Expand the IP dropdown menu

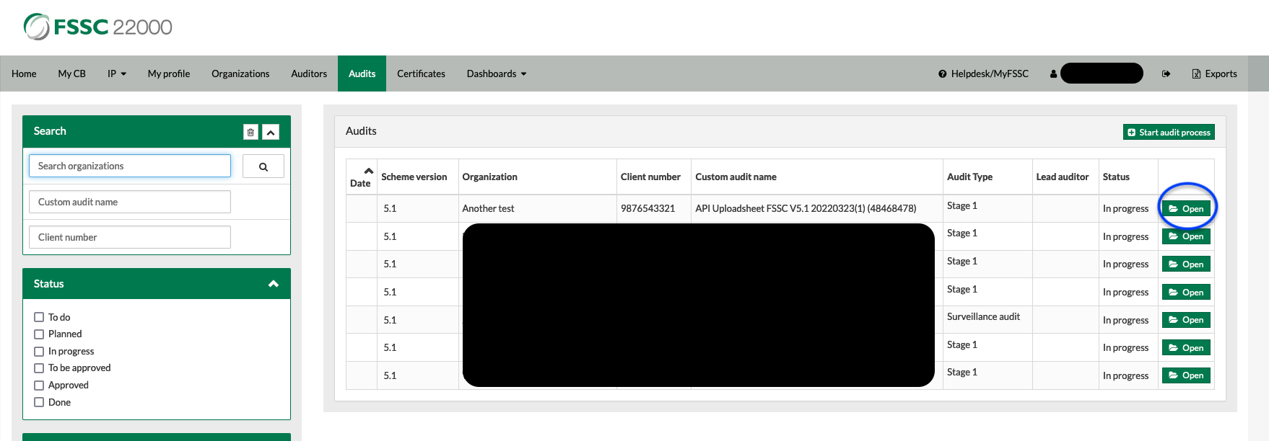click(116, 74)
